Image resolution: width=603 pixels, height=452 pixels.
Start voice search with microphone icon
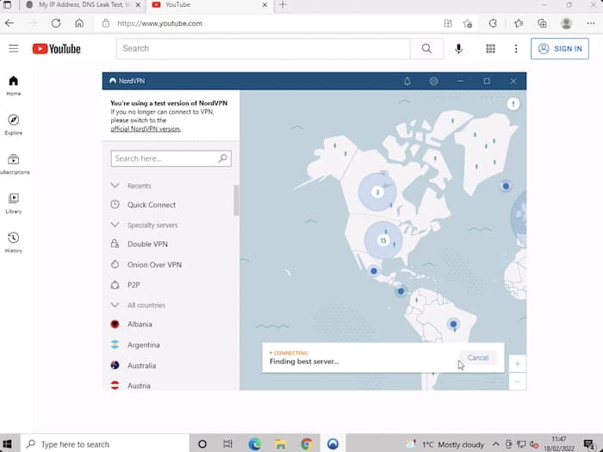click(x=458, y=48)
